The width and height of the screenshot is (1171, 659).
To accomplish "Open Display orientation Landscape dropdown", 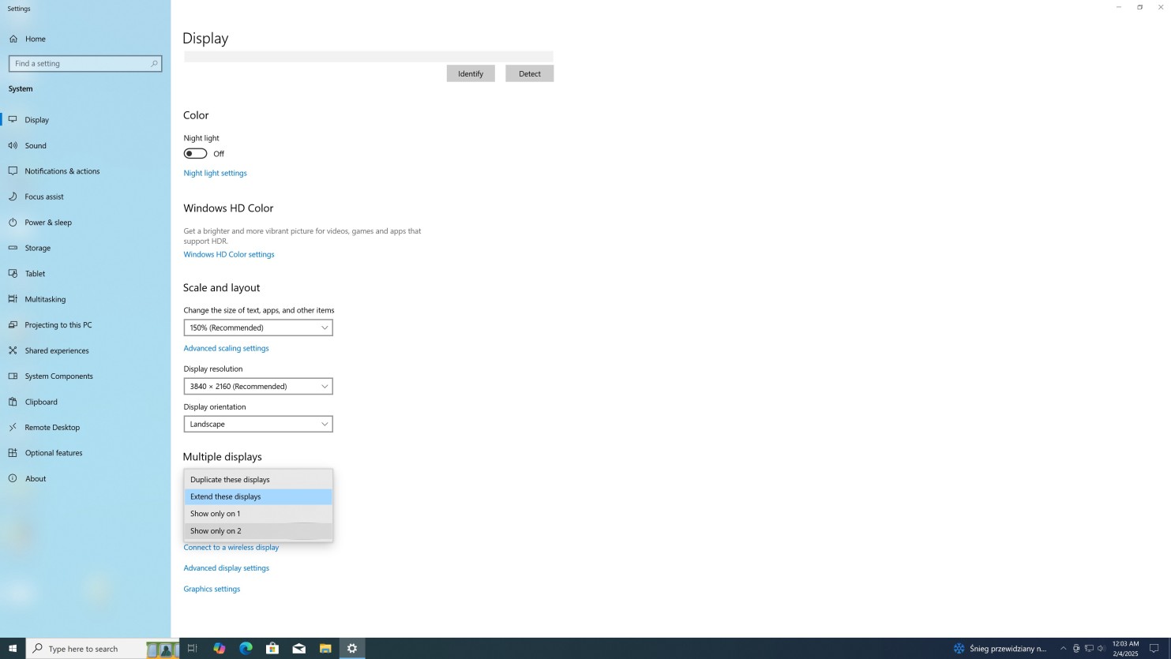I will coord(258,424).
